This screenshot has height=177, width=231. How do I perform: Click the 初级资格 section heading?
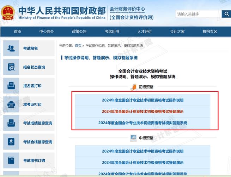tap(146, 87)
